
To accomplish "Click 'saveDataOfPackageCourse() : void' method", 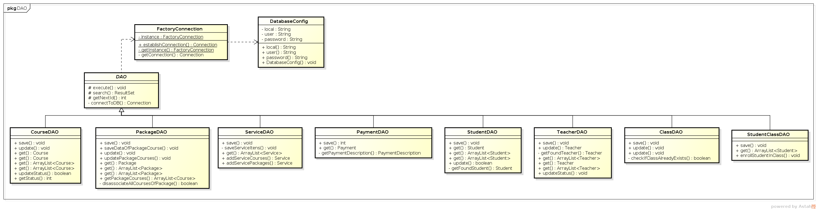I will (x=139, y=148).
